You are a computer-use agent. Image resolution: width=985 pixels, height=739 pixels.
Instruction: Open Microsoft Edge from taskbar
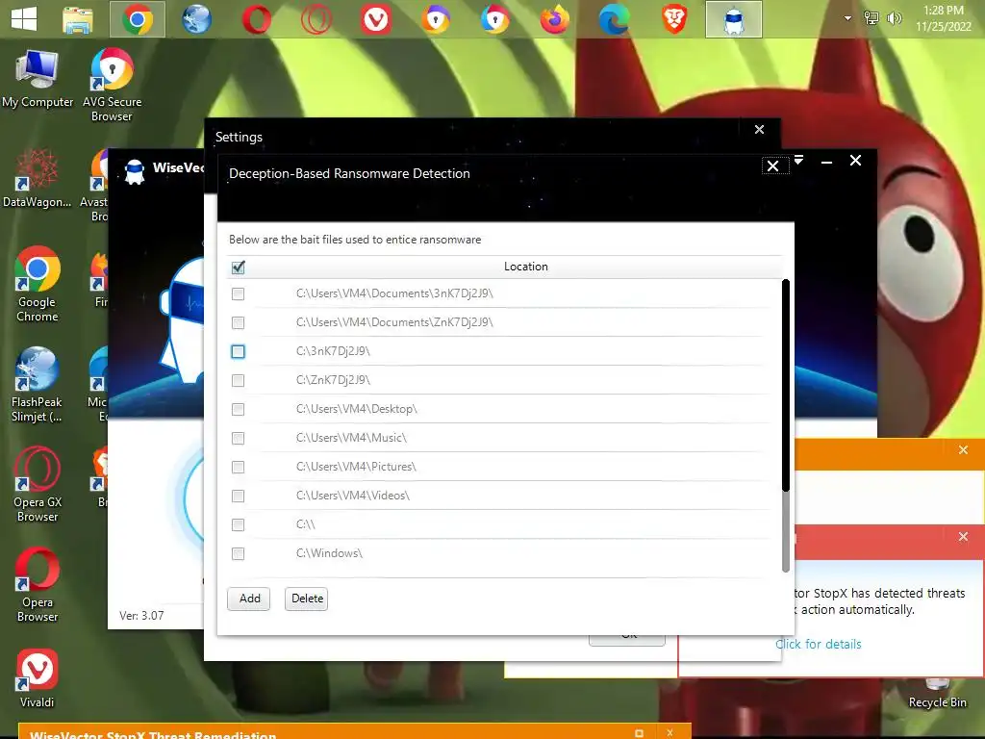[615, 19]
